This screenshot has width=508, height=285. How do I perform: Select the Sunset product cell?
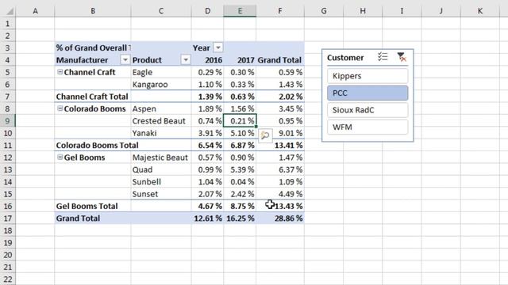[x=161, y=194]
